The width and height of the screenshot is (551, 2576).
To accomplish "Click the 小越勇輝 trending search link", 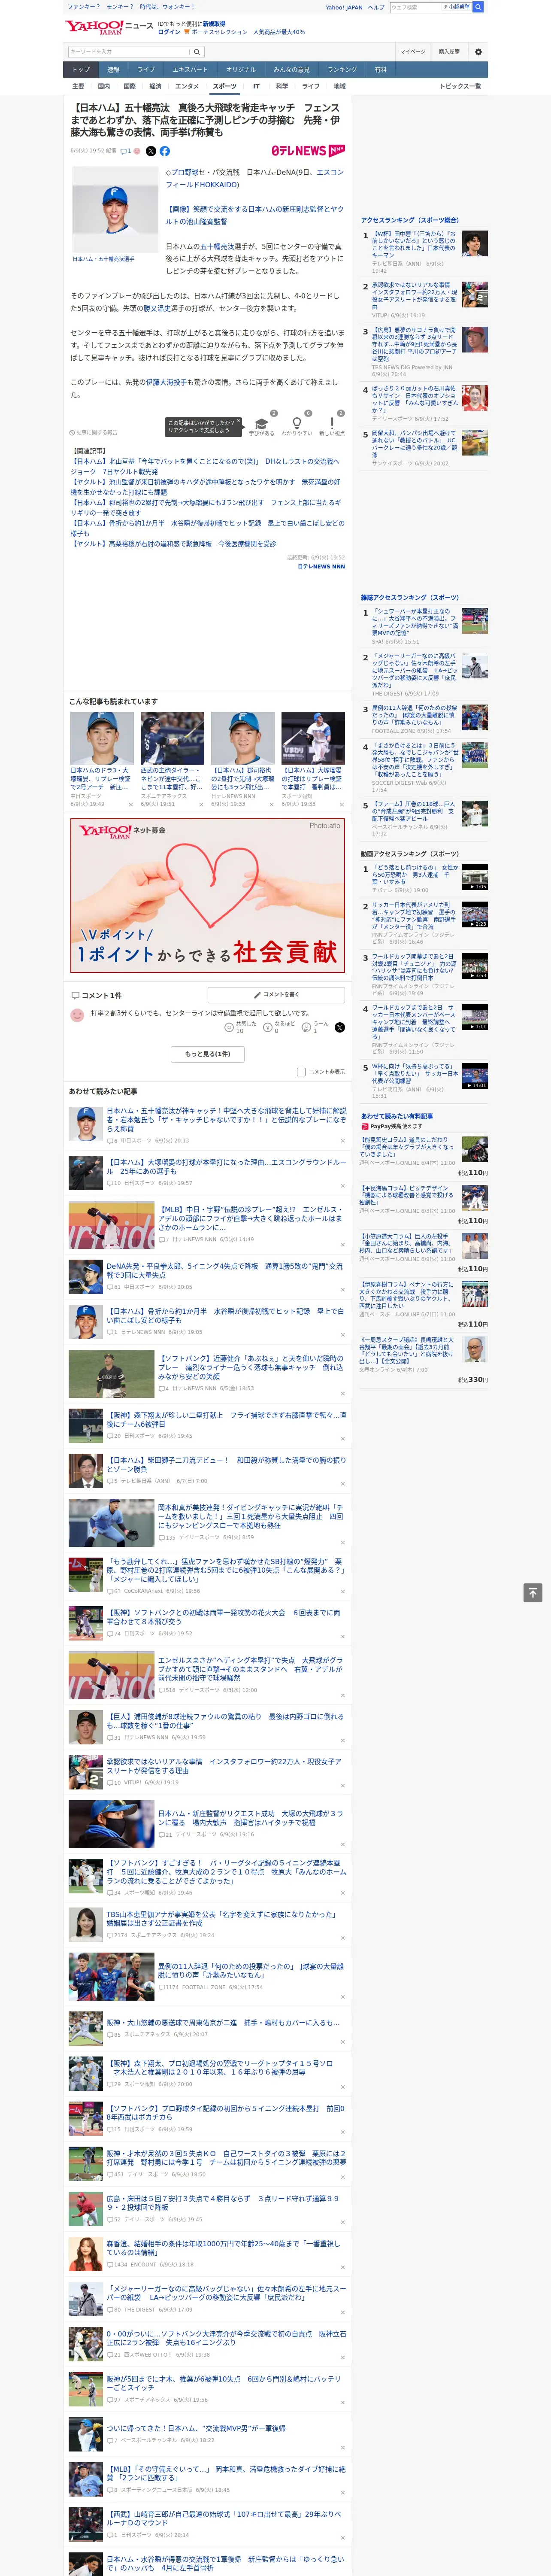I will click(458, 7).
